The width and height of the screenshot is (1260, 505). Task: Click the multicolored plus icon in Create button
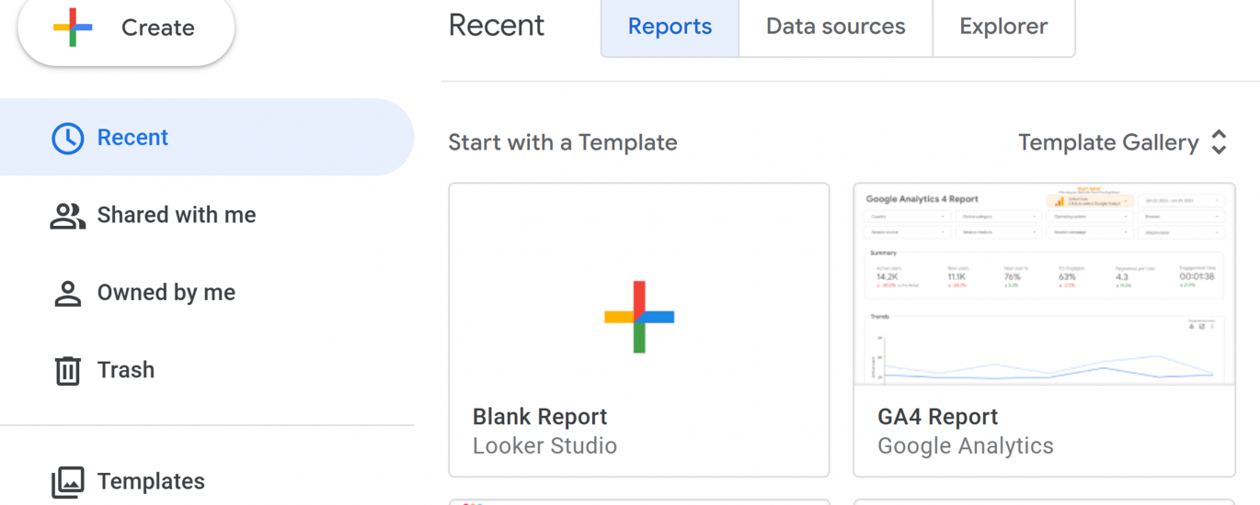pos(73,28)
